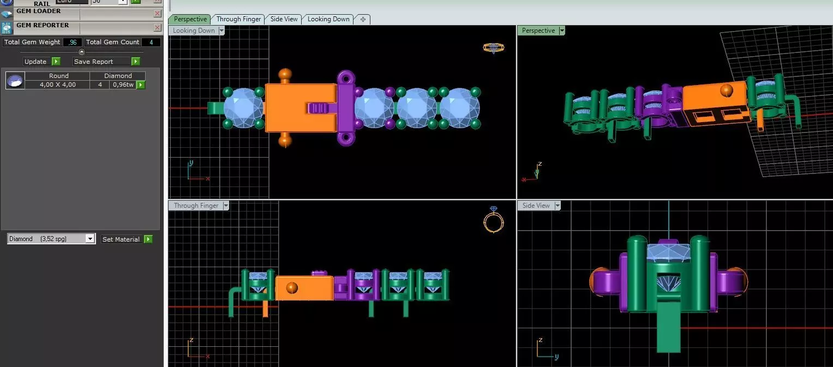Open the Side View viewport label dropdown

[x=558, y=206]
